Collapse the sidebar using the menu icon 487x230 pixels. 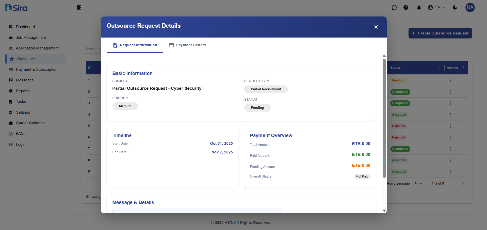79,8
